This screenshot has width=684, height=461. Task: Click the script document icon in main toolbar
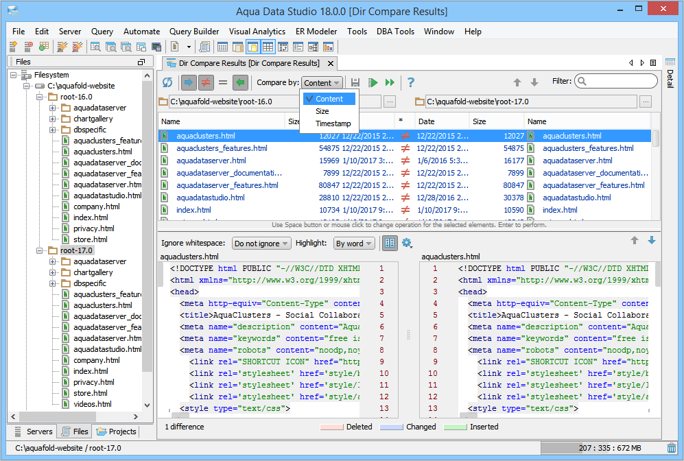pyautogui.click(x=175, y=47)
